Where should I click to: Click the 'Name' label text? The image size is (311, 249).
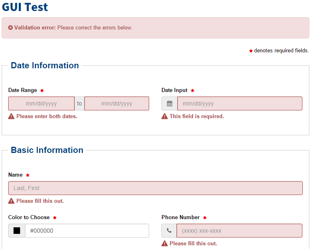point(16,175)
